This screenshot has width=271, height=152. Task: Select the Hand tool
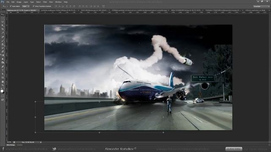tap(3, 81)
